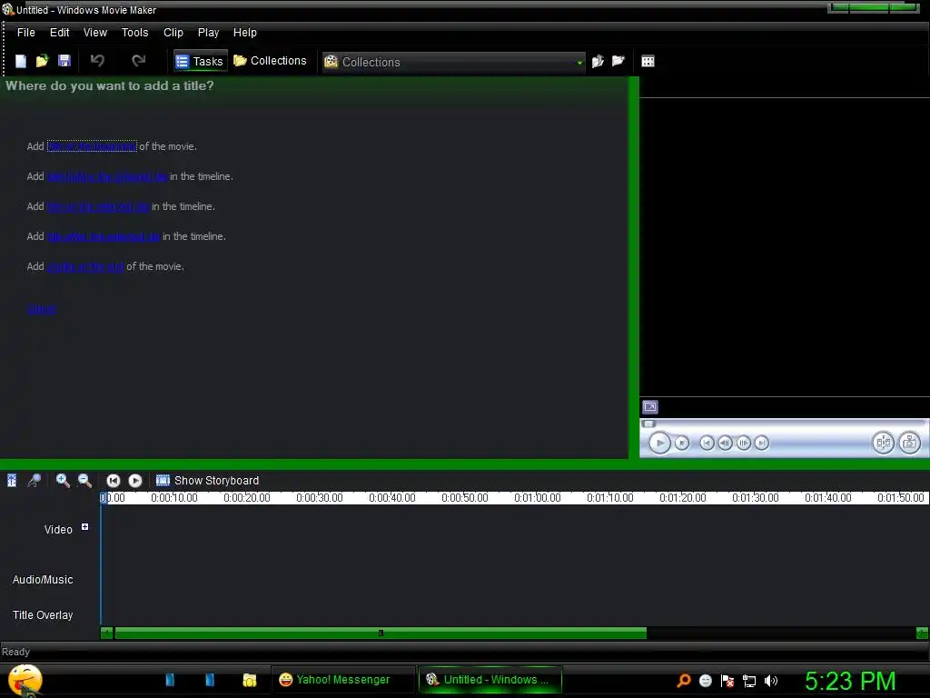The height and width of the screenshot is (698, 930).
Task: Take a picture from preview
Action: (910, 443)
